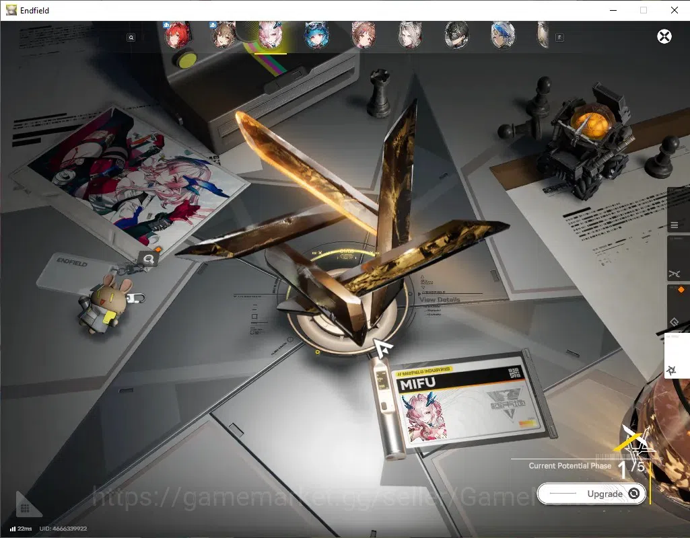Select the red-haired operator portrait
Image resolution: width=690 pixels, height=538 pixels.
177,35
